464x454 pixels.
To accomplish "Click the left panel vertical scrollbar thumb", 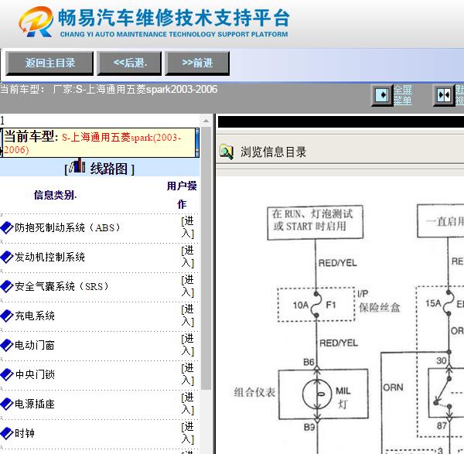I will coord(206,258).
